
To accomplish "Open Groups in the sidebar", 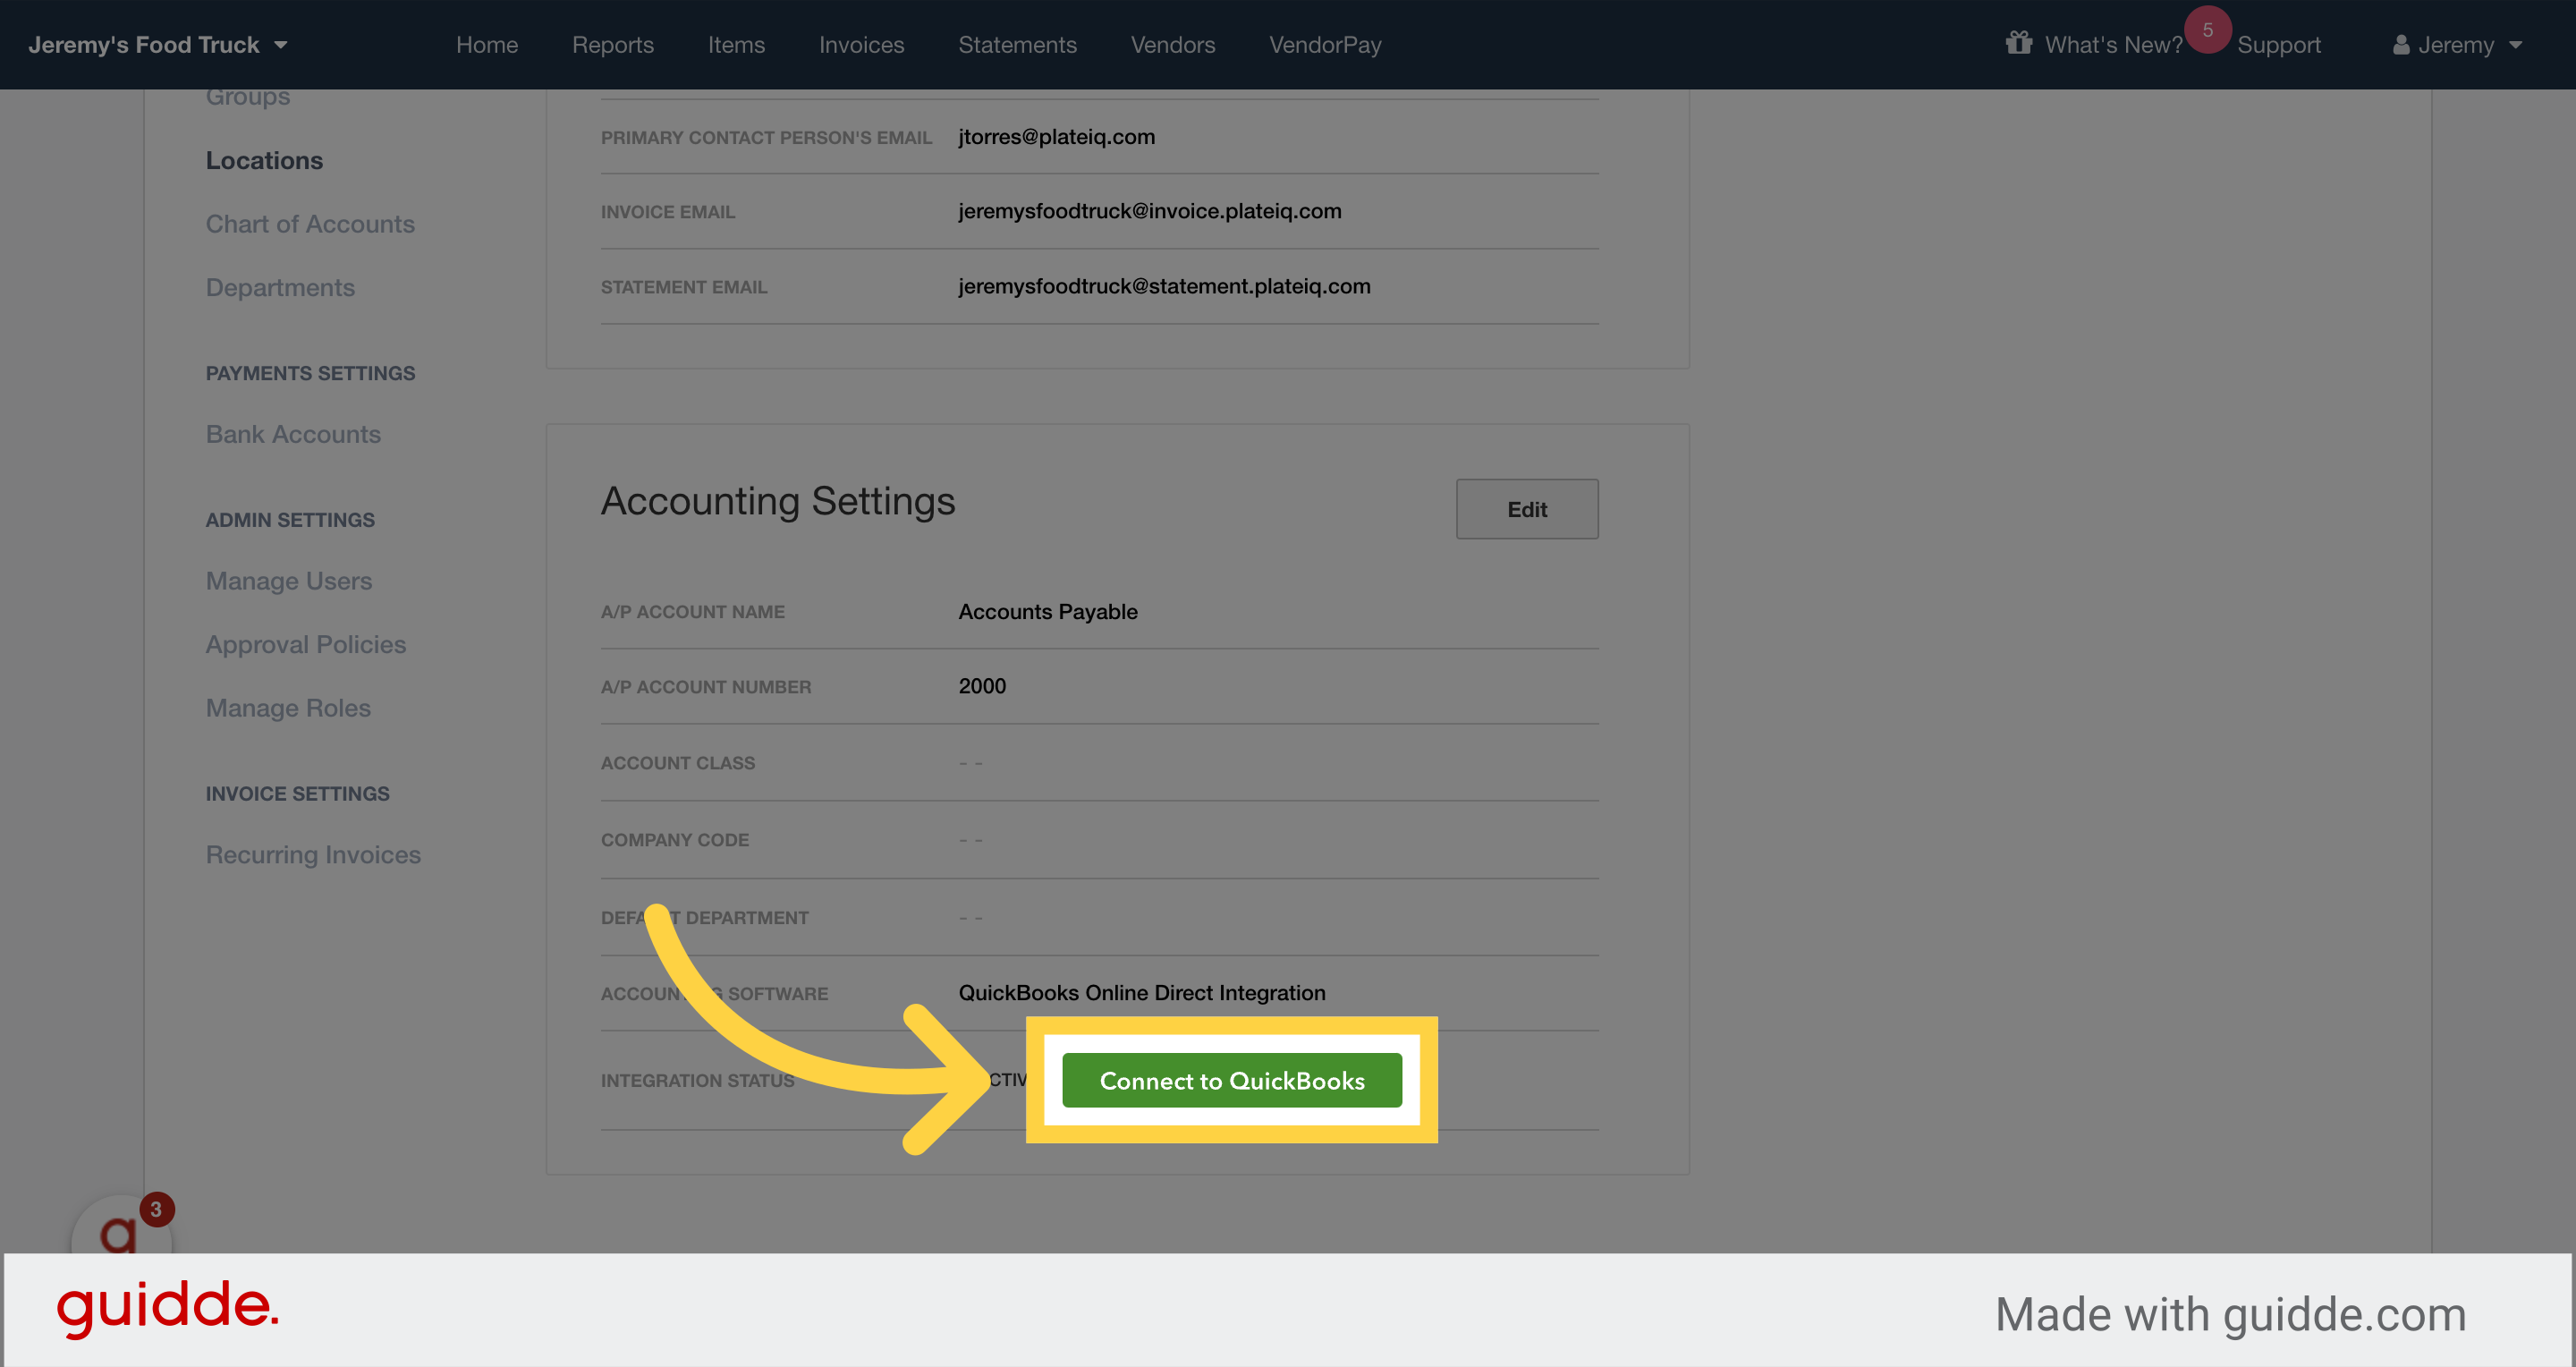I will pos(248,97).
